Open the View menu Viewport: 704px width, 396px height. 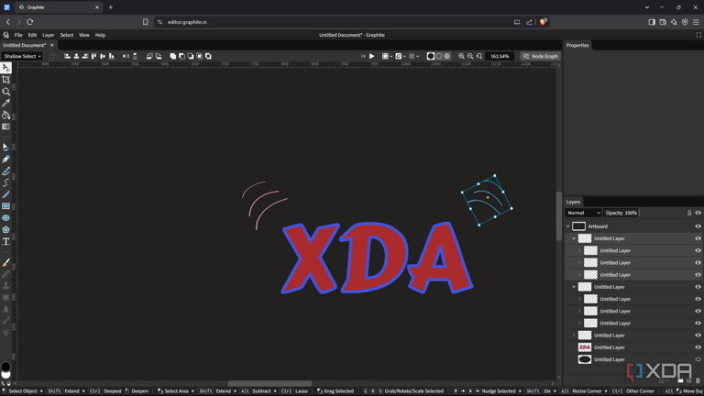[x=84, y=35]
